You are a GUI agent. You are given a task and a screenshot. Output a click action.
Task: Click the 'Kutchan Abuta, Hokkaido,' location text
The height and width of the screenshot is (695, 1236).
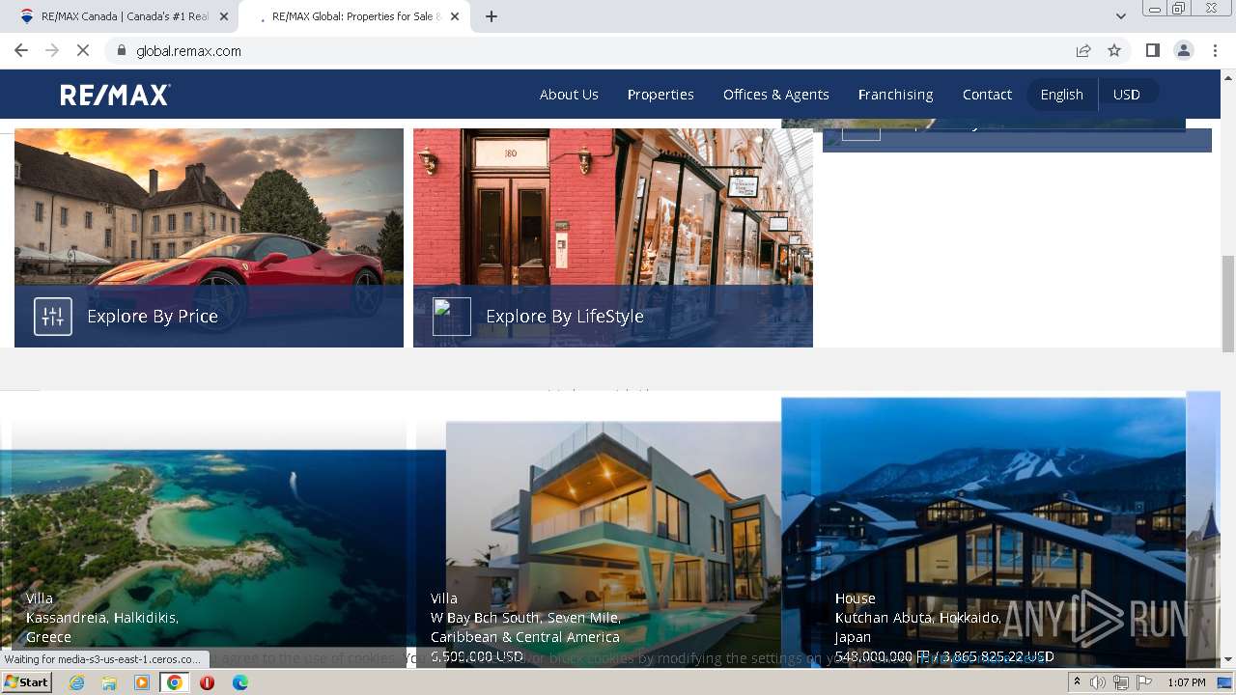click(917, 618)
